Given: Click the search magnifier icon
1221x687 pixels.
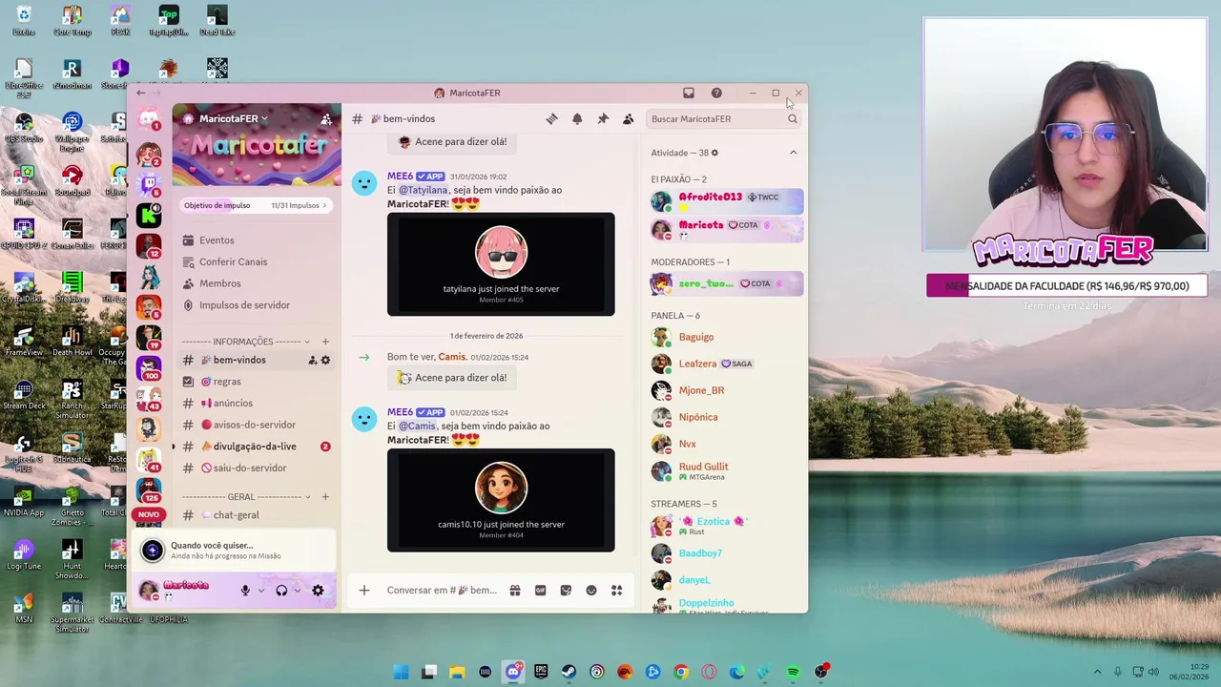Looking at the screenshot, I should tap(792, 118).
